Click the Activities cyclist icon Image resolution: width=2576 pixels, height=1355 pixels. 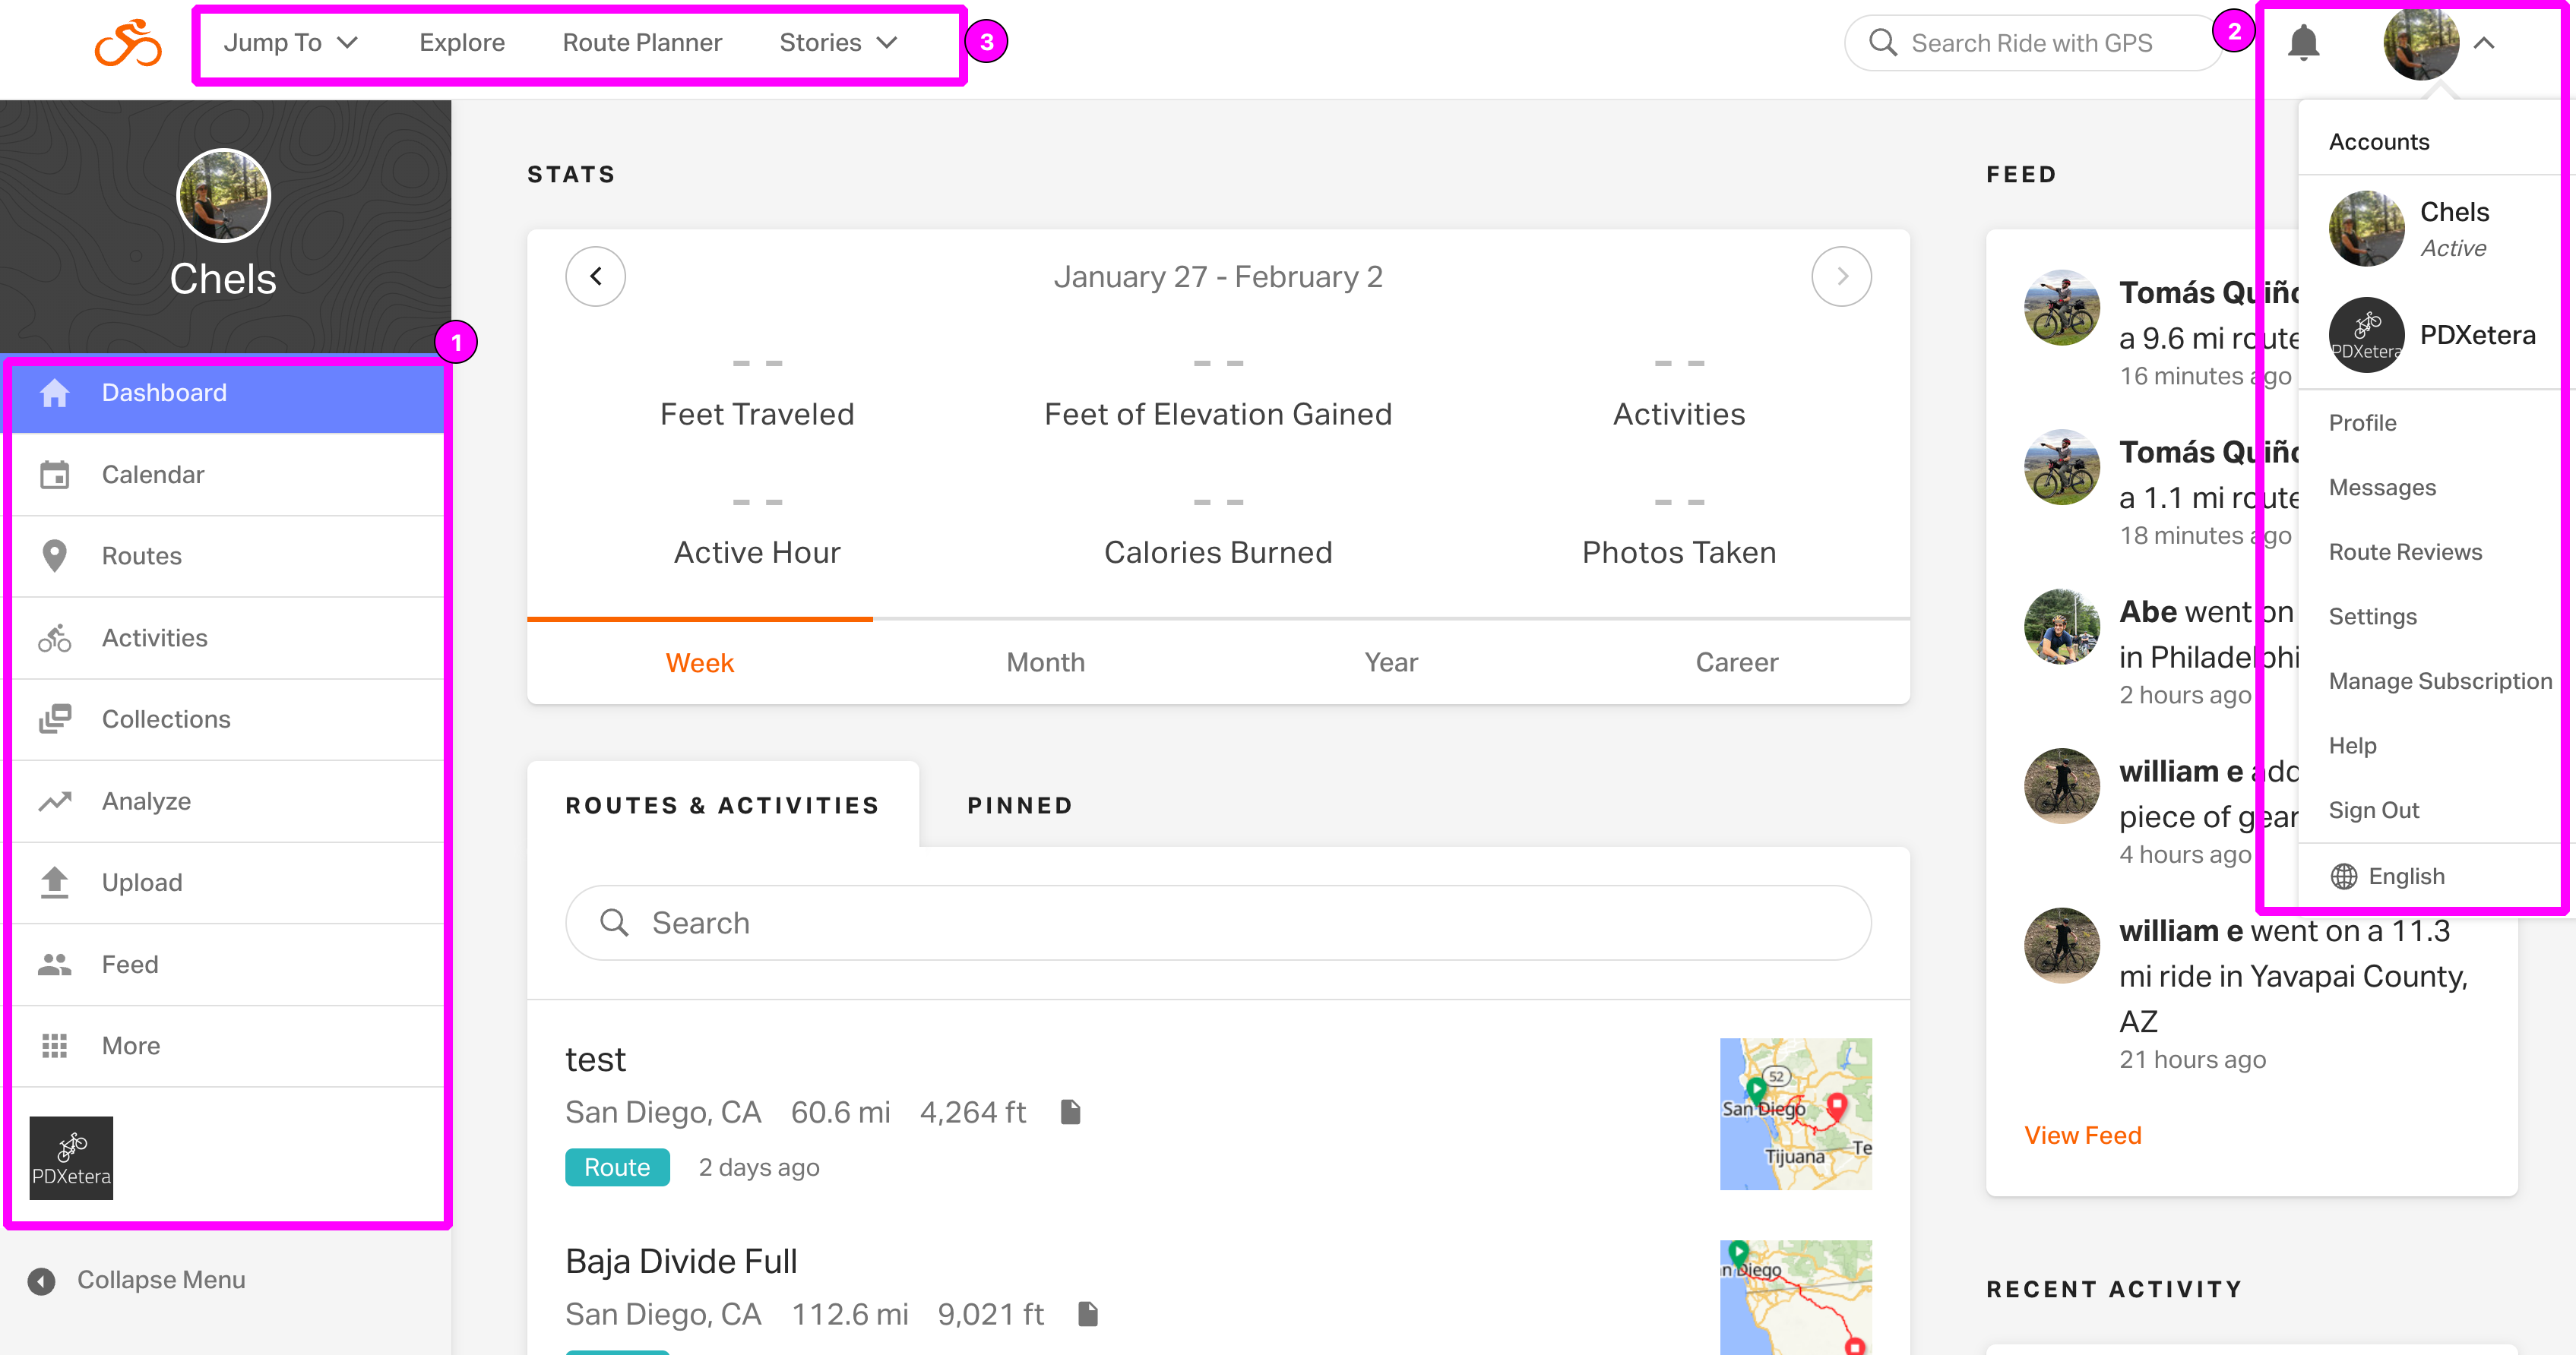click(x=55, y=637)
